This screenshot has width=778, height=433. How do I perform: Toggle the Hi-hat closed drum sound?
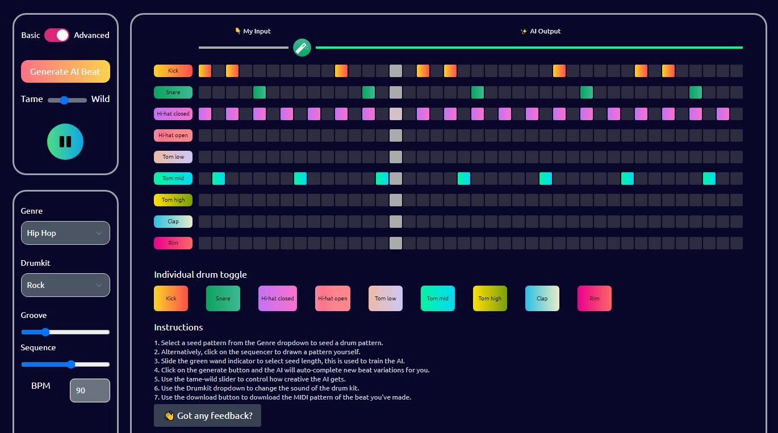(x=277, y=298)
